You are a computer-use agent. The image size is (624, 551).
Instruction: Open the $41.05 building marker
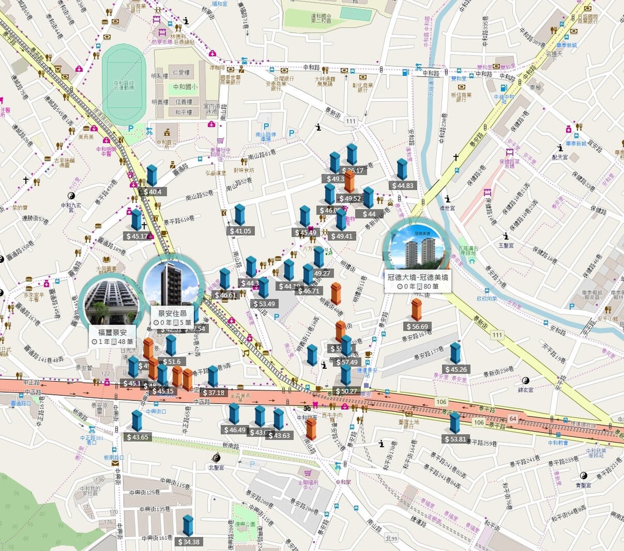(239, 215)
